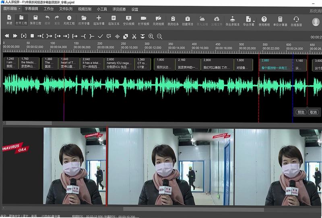Open the 小工具 menu
Screen dimensions: 322x218
(x=102, y=9)
